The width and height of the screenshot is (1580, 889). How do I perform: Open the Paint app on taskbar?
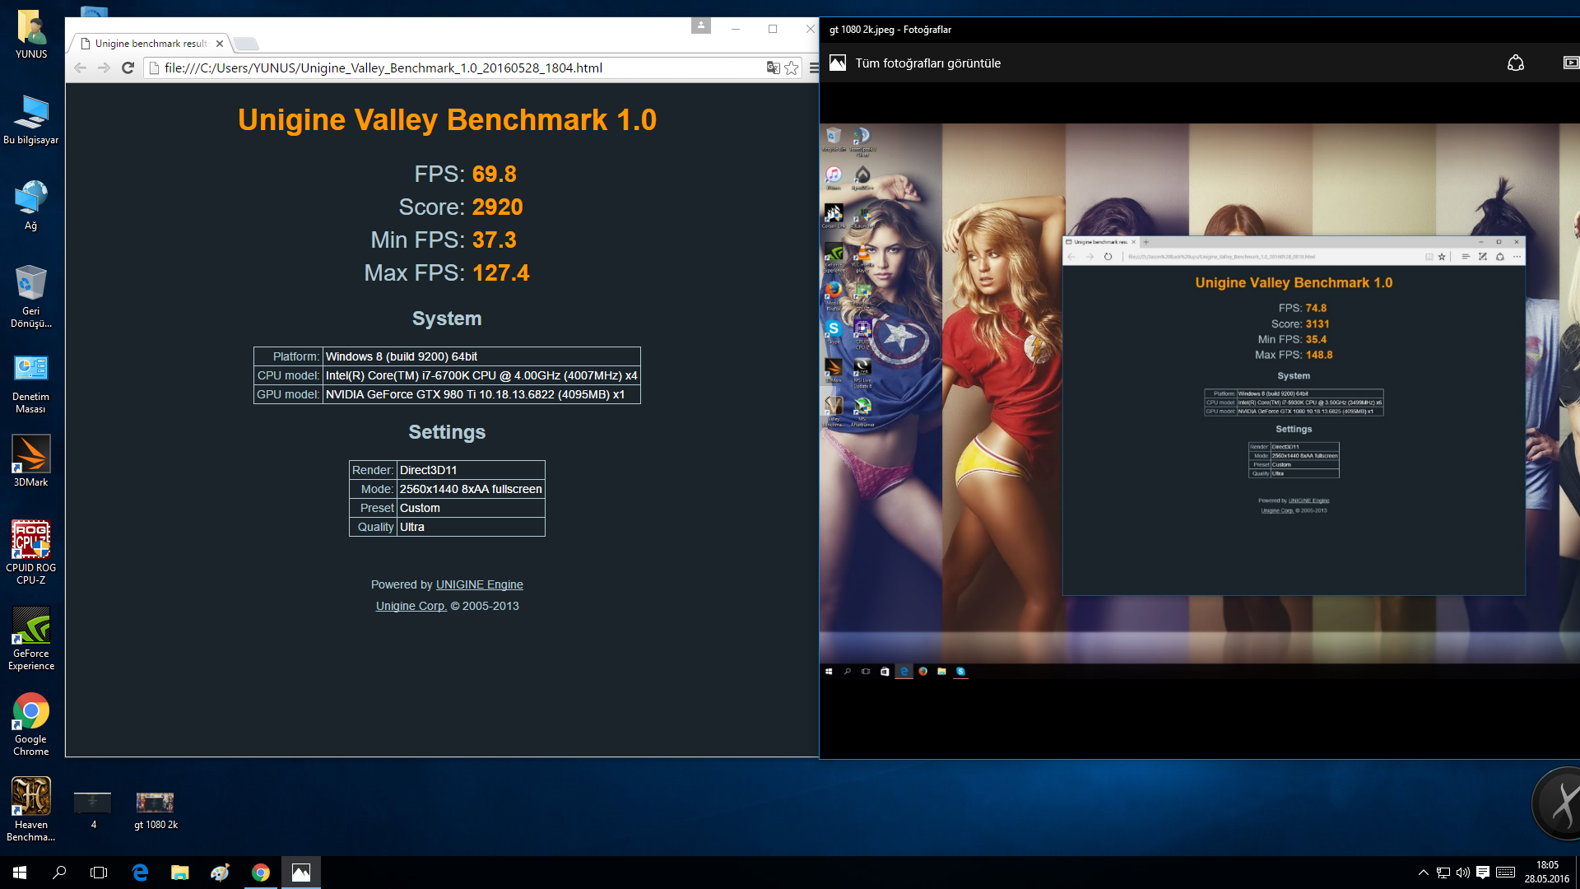(x=220, y=873)
